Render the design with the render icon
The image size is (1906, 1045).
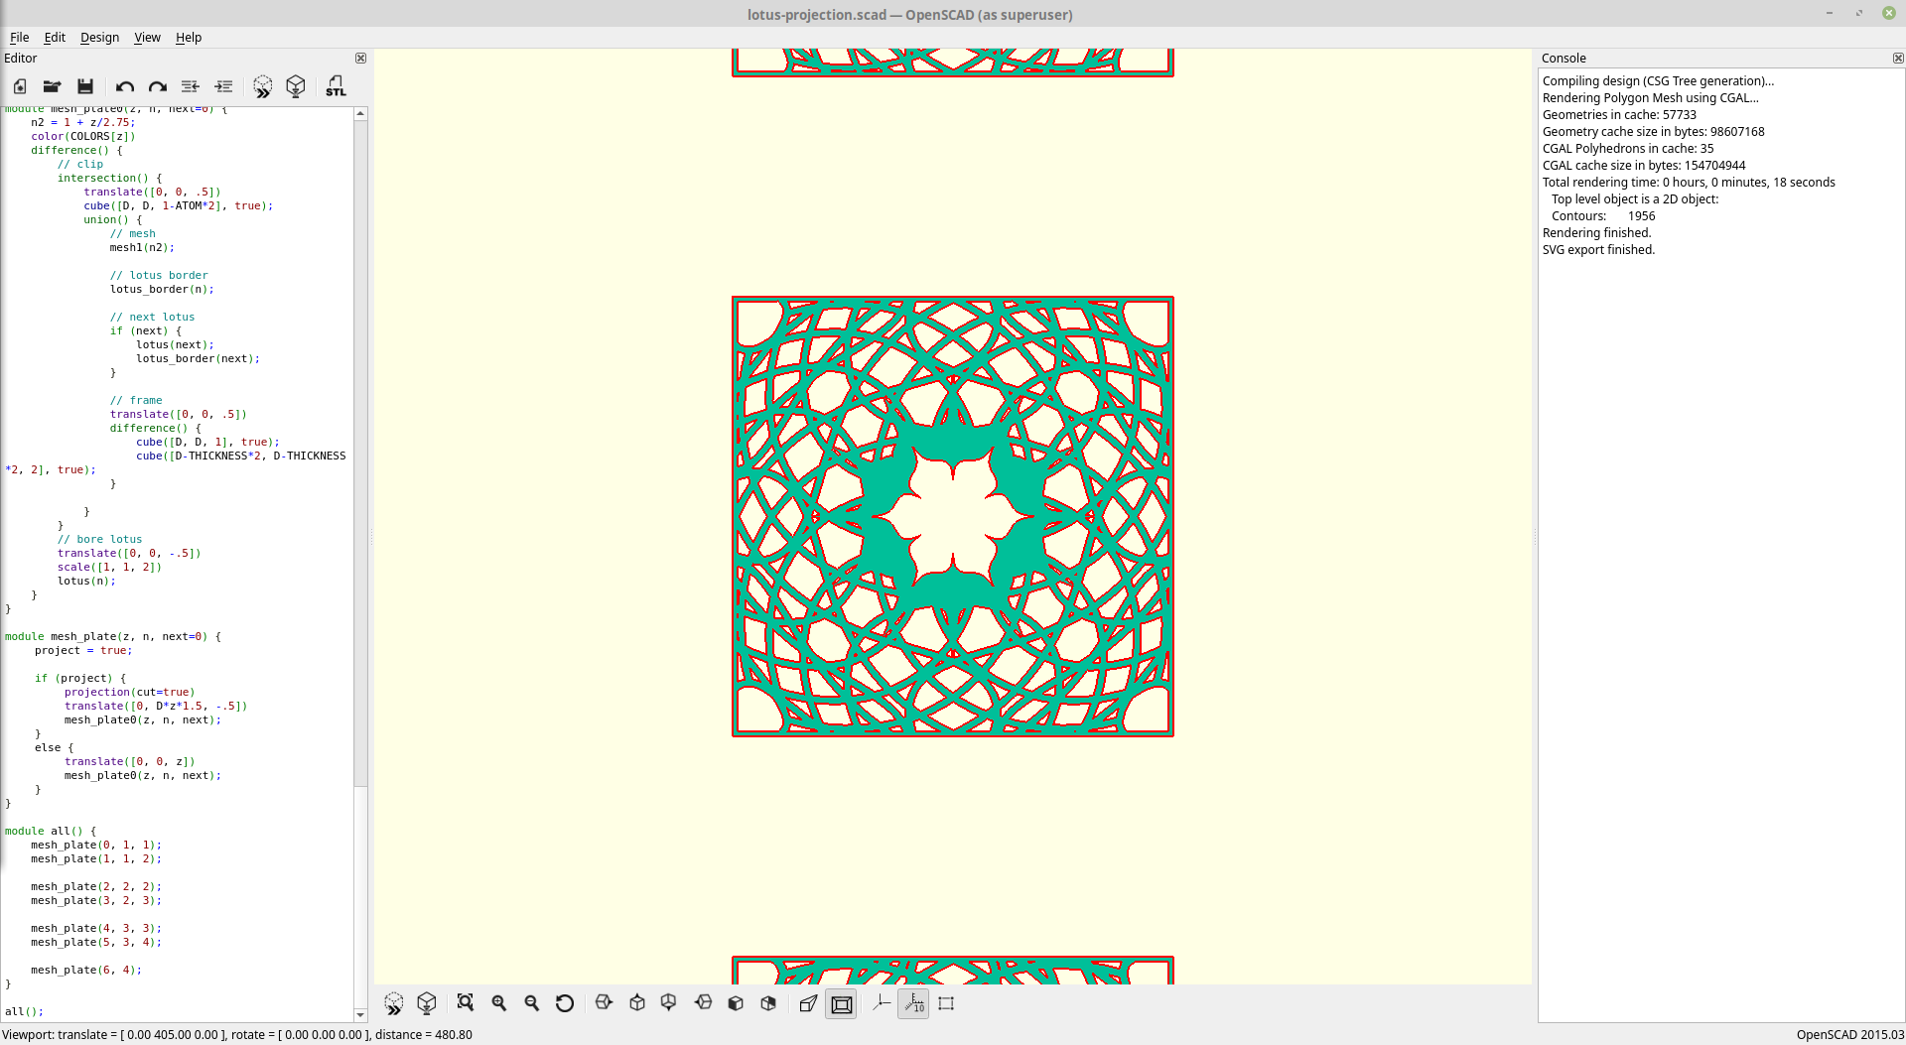click(x=296, y=86)
